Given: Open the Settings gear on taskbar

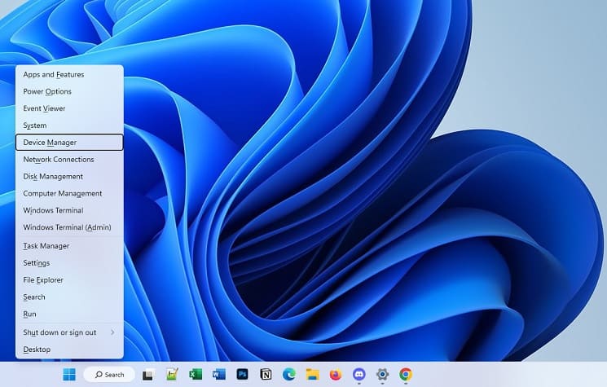Looking at the screenshot, I should 382,374.
